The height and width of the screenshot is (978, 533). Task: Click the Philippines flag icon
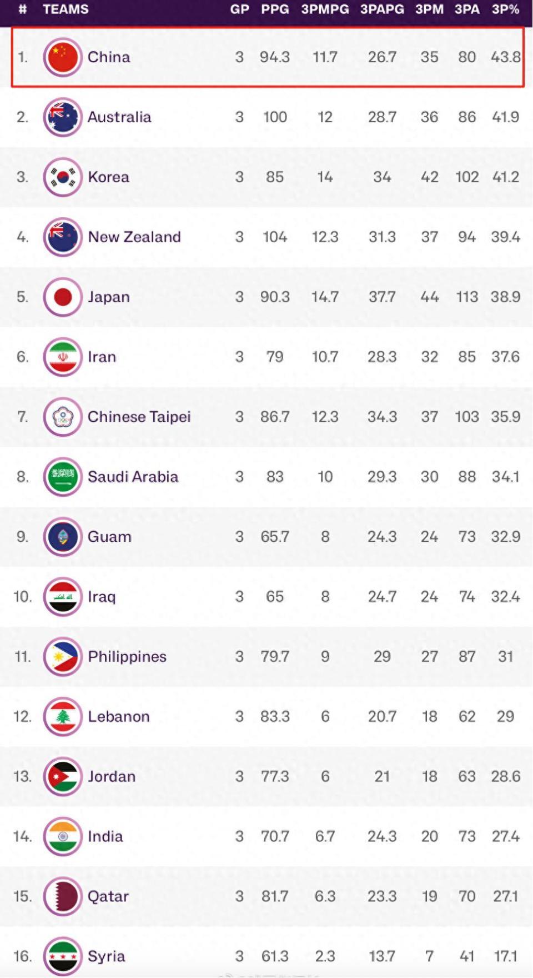(63, 657)
